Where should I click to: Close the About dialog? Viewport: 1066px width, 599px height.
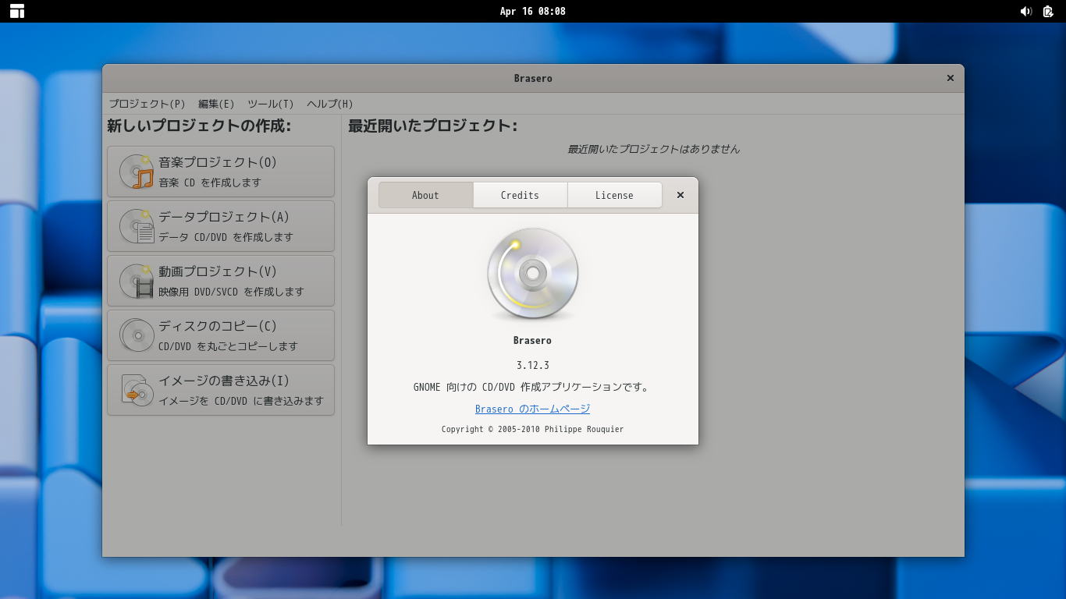coord(680,195)
